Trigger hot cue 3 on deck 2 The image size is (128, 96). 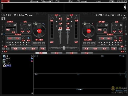point(93,43)
